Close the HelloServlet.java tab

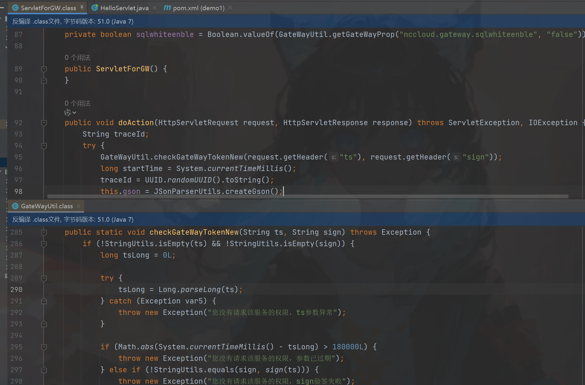155,8
